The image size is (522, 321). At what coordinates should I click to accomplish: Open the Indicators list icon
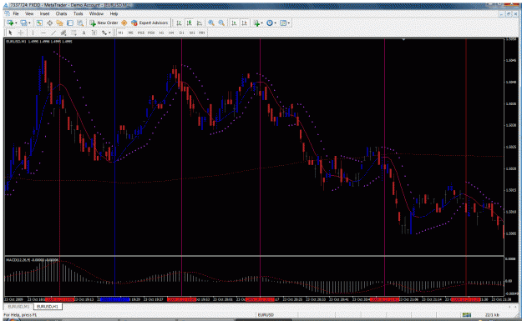(256, 23)
